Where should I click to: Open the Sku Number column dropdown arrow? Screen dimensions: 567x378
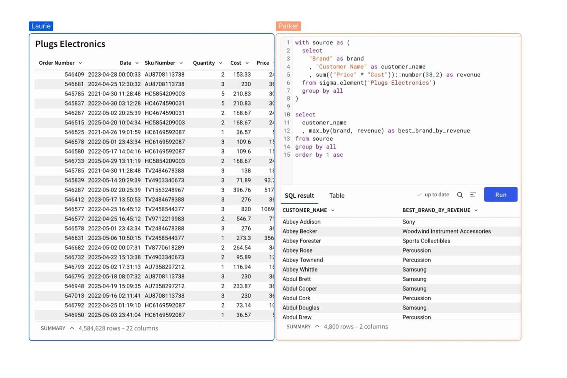point(181,63)
